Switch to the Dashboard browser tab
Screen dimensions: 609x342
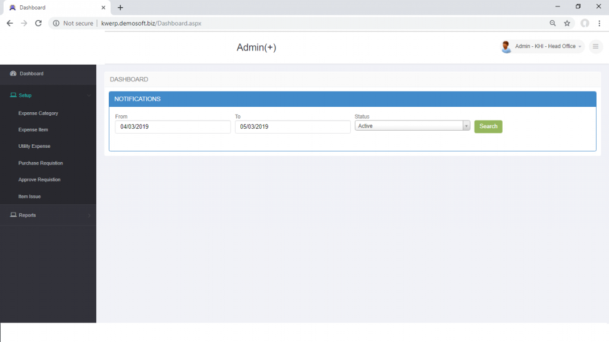[54, 8]
